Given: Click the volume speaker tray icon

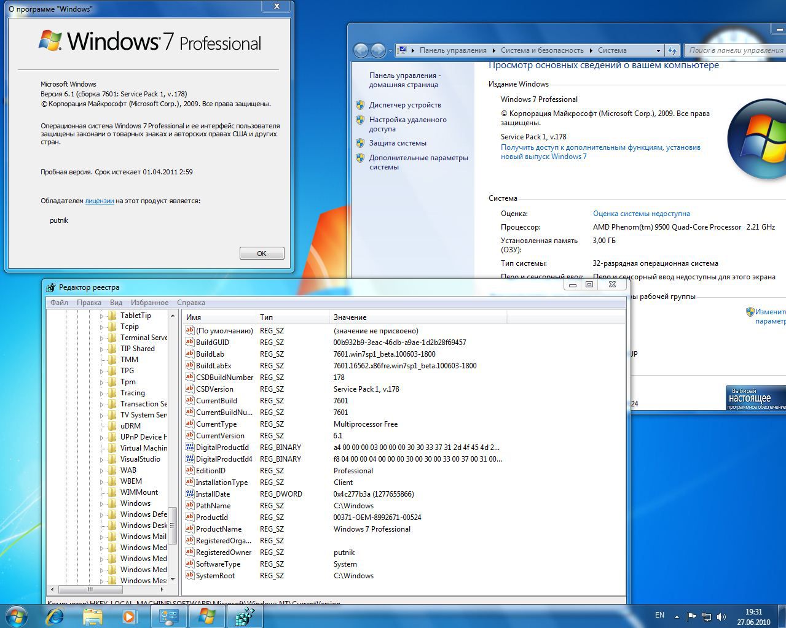Looking at the screenshot, I should [x=721, y=616].
